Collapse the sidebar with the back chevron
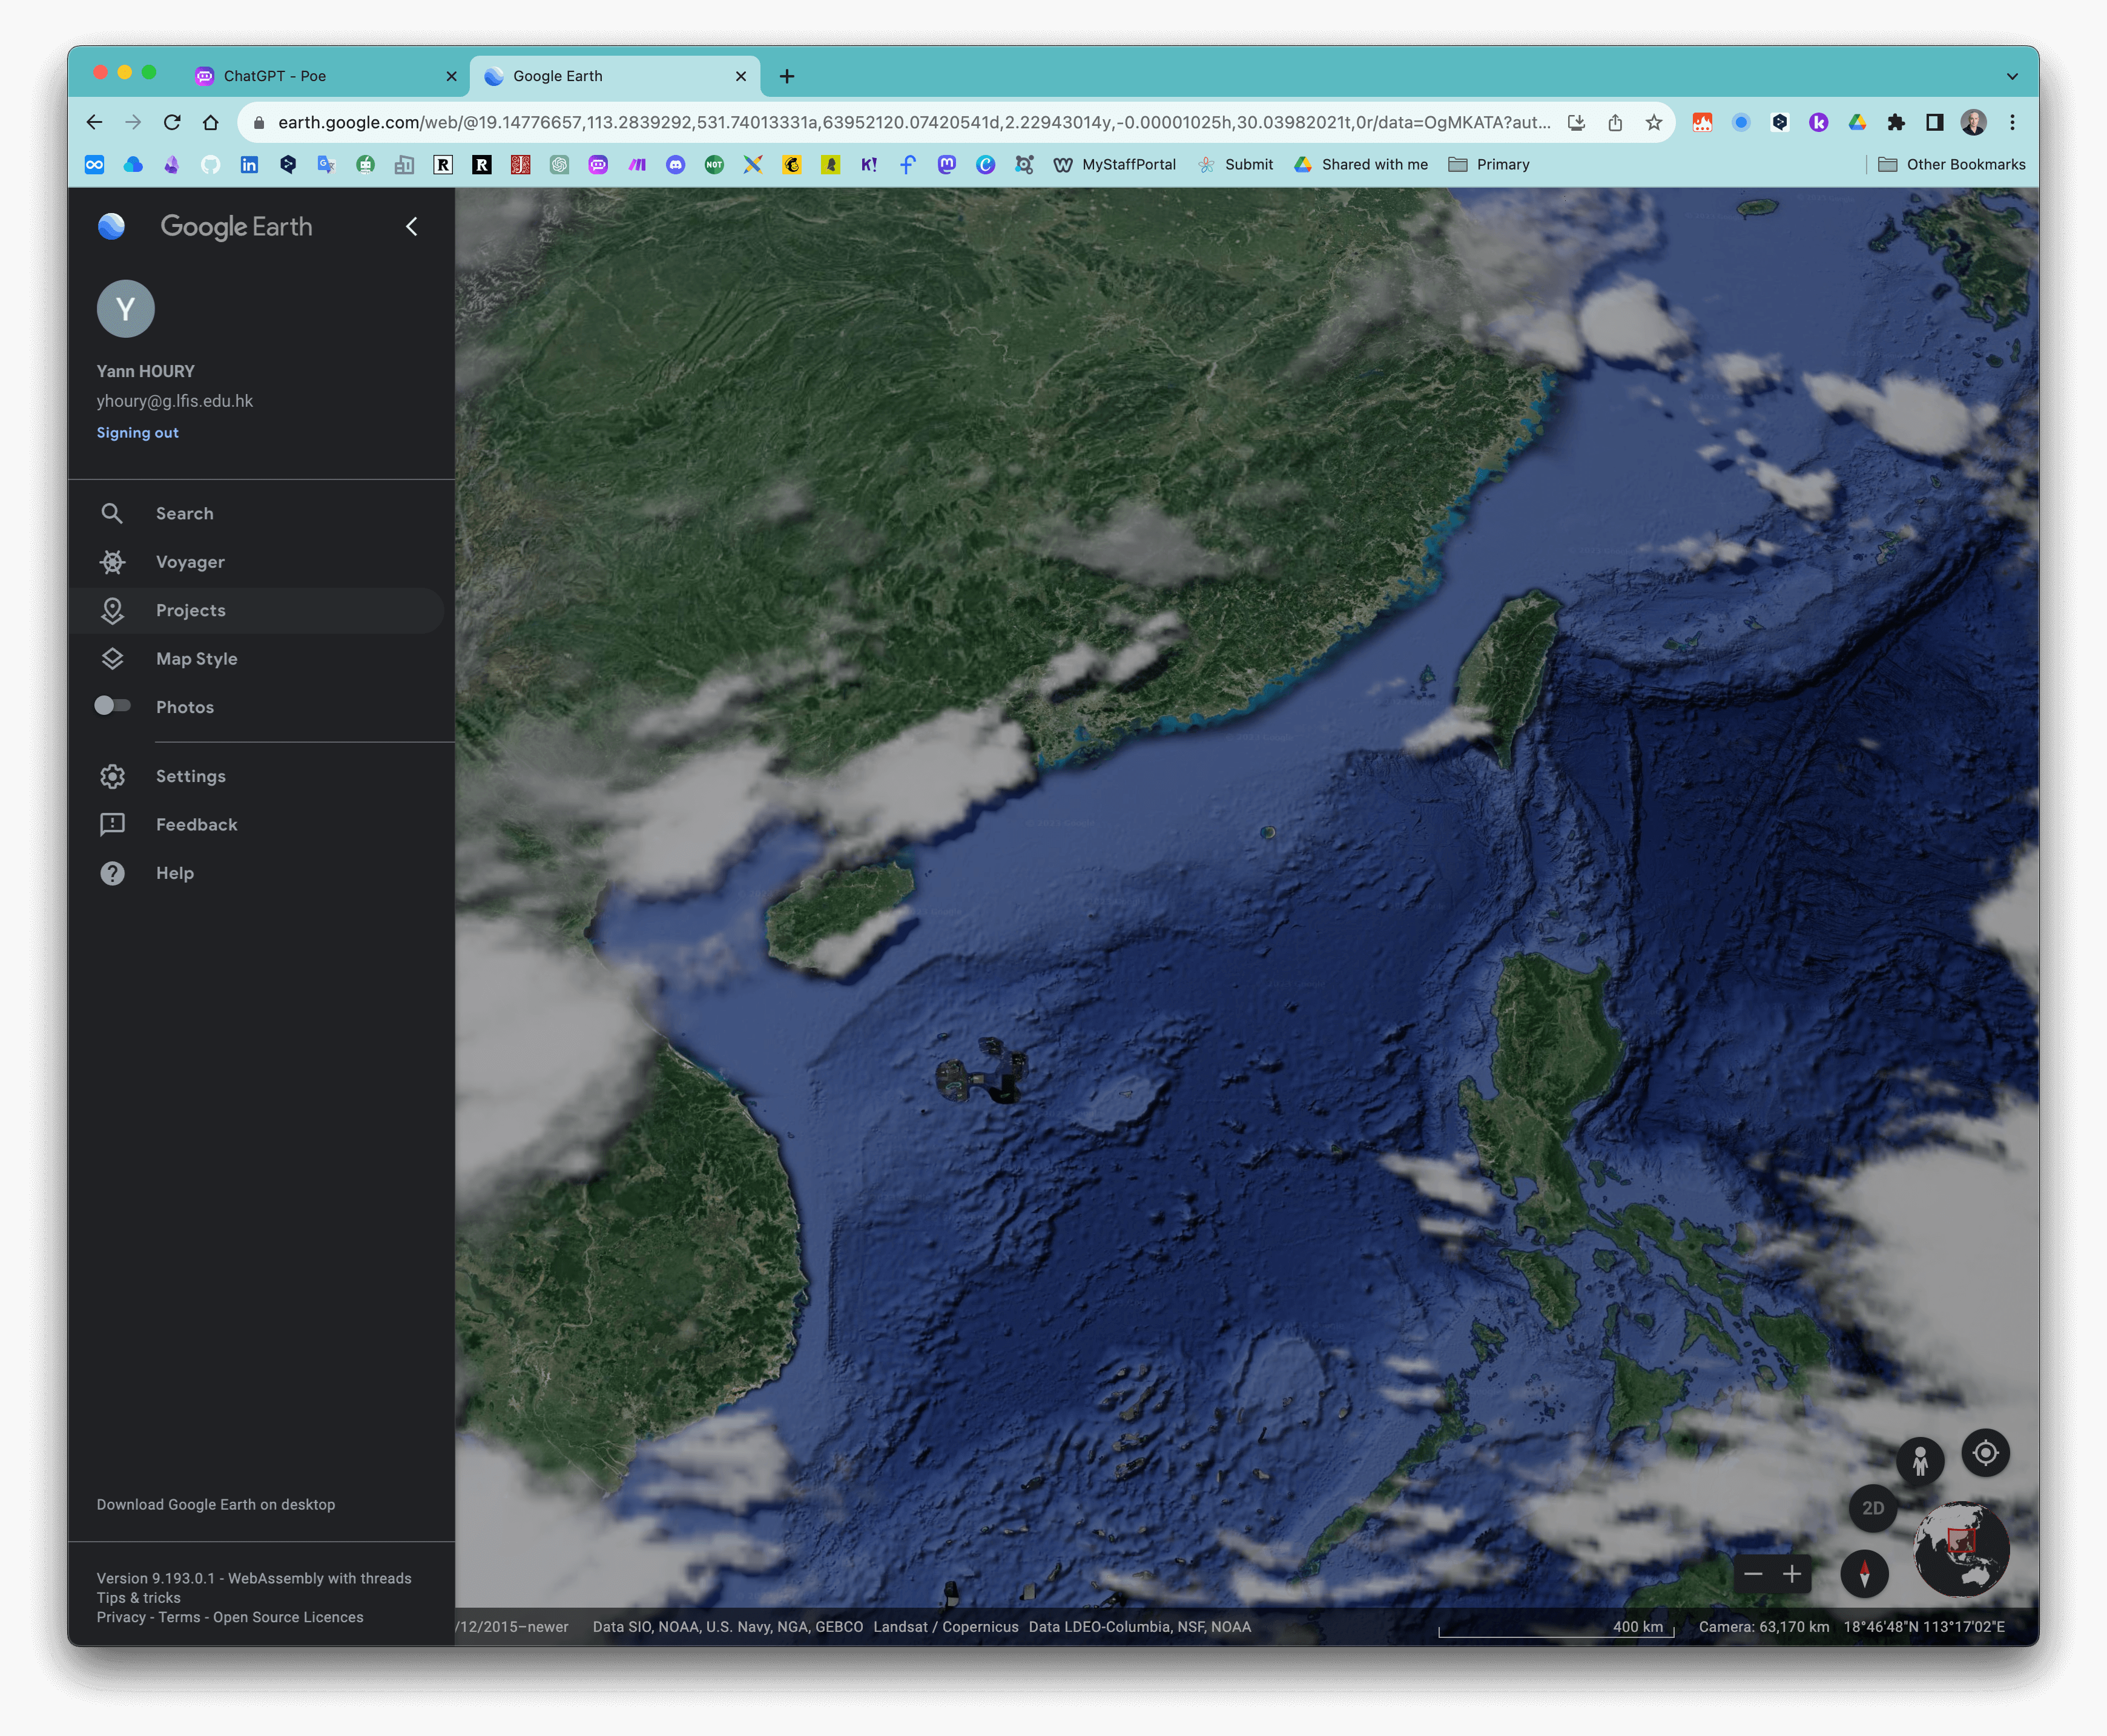 pyautogui.click(x=411, y=227)
